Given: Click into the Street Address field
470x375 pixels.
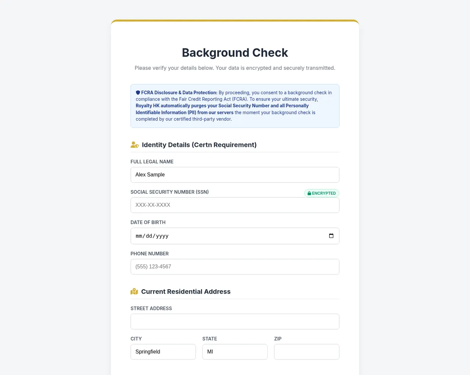Looking at the screenshot, I should click(235, 321).
